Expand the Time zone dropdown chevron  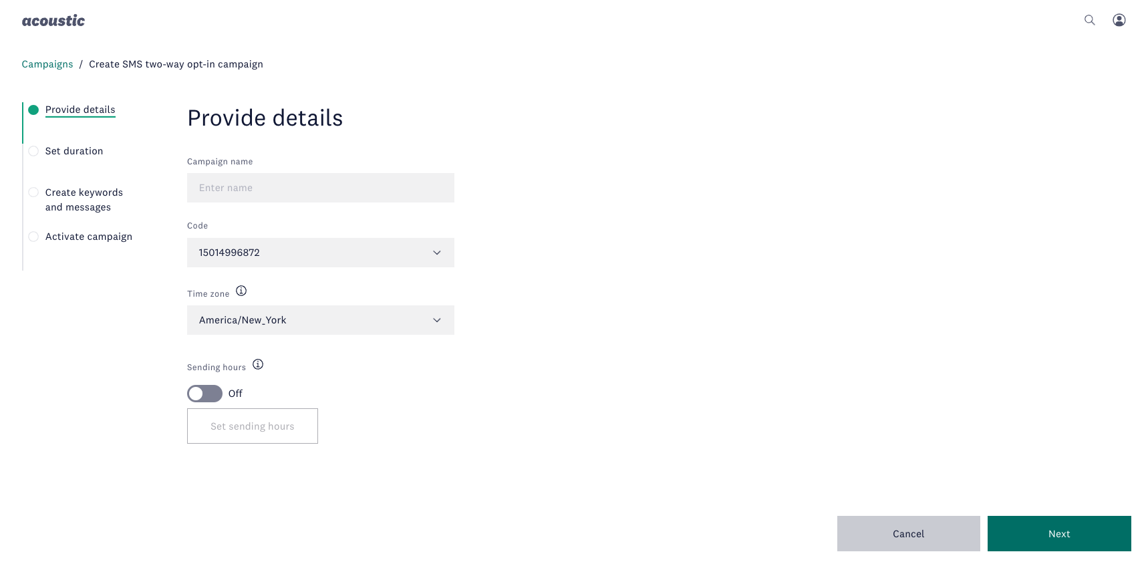[437, 320]
